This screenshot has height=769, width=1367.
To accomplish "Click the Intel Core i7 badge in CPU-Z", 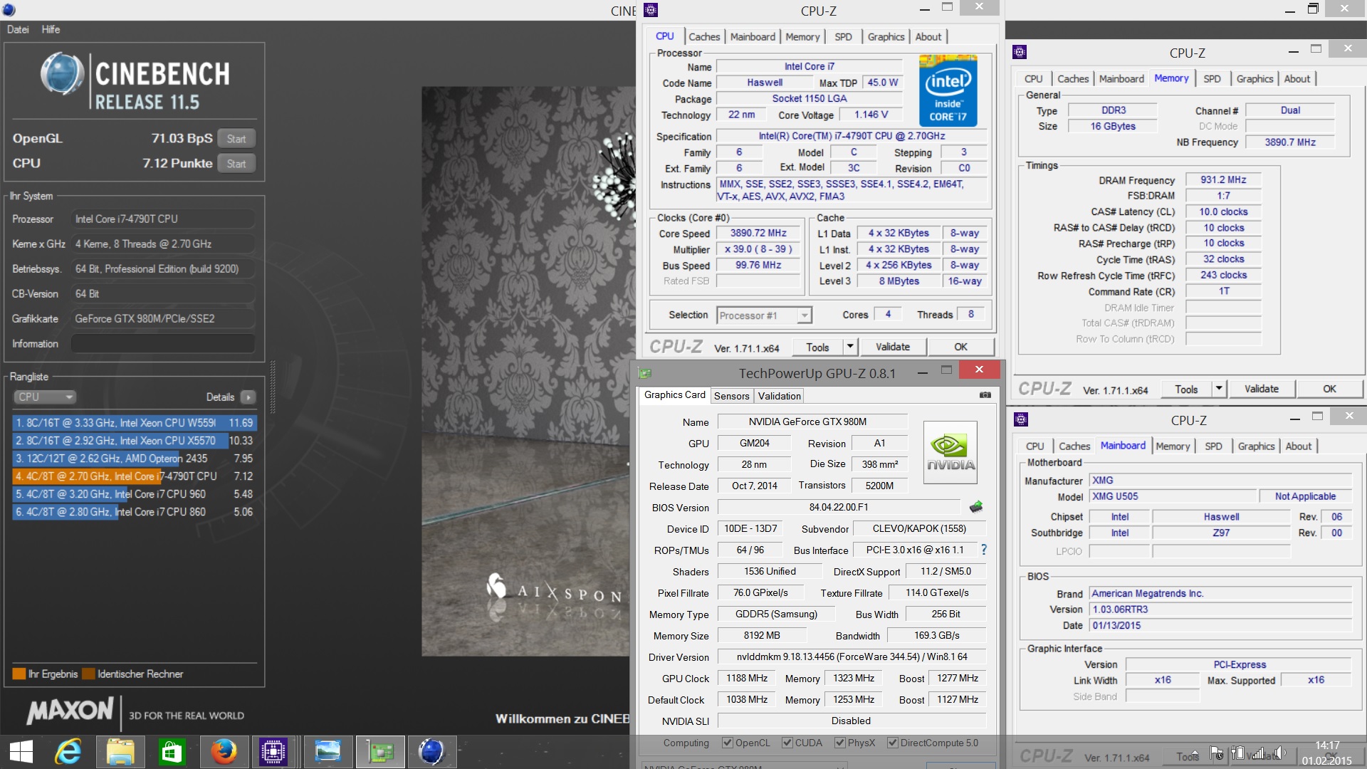I will (x=948, y=91).
